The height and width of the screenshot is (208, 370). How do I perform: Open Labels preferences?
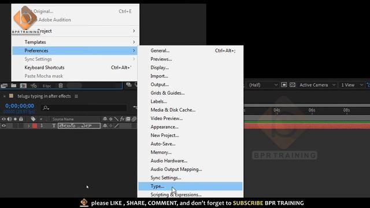190,102
